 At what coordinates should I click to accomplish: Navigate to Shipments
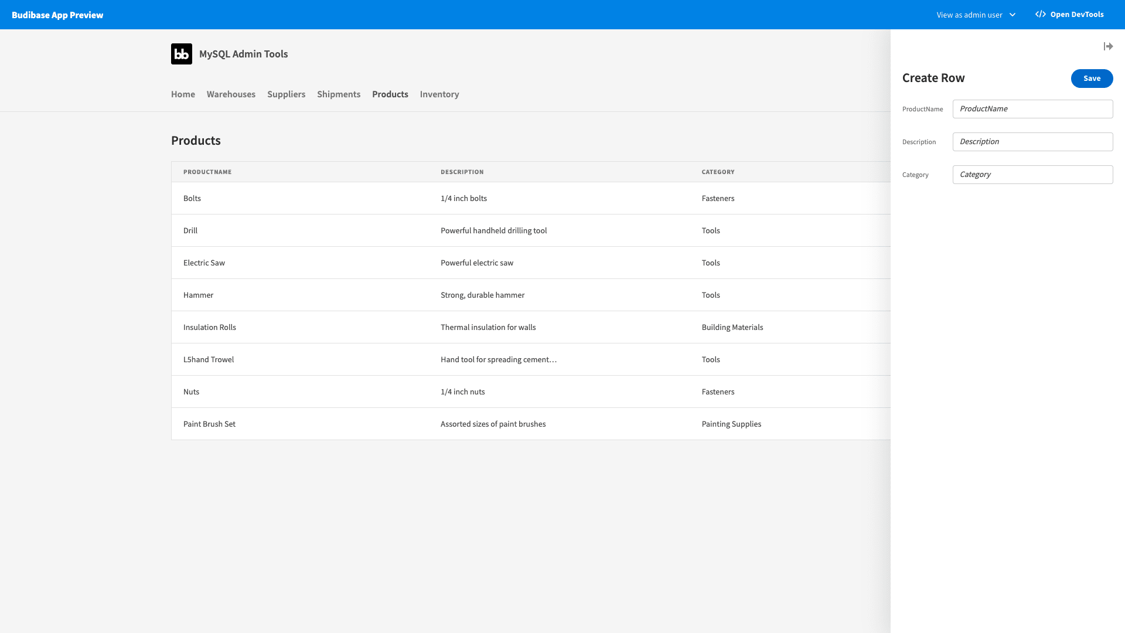[339, 94]
